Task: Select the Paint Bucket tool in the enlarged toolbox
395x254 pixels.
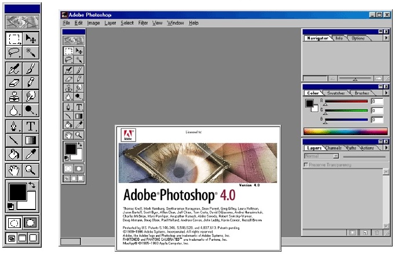Action: pos(14,154)
